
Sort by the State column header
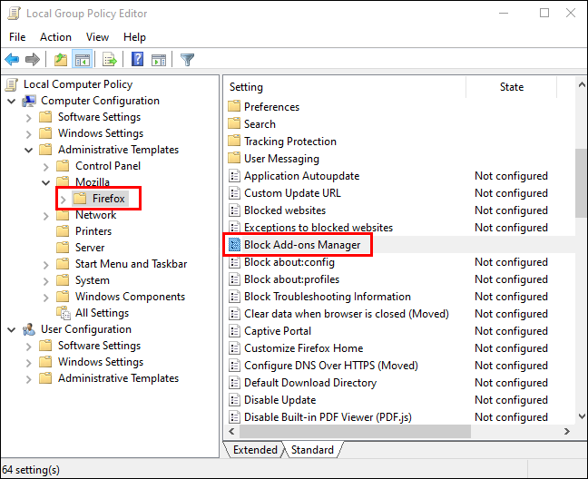(511, 87)
